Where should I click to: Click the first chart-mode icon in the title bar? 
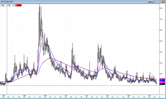[149, 2]
